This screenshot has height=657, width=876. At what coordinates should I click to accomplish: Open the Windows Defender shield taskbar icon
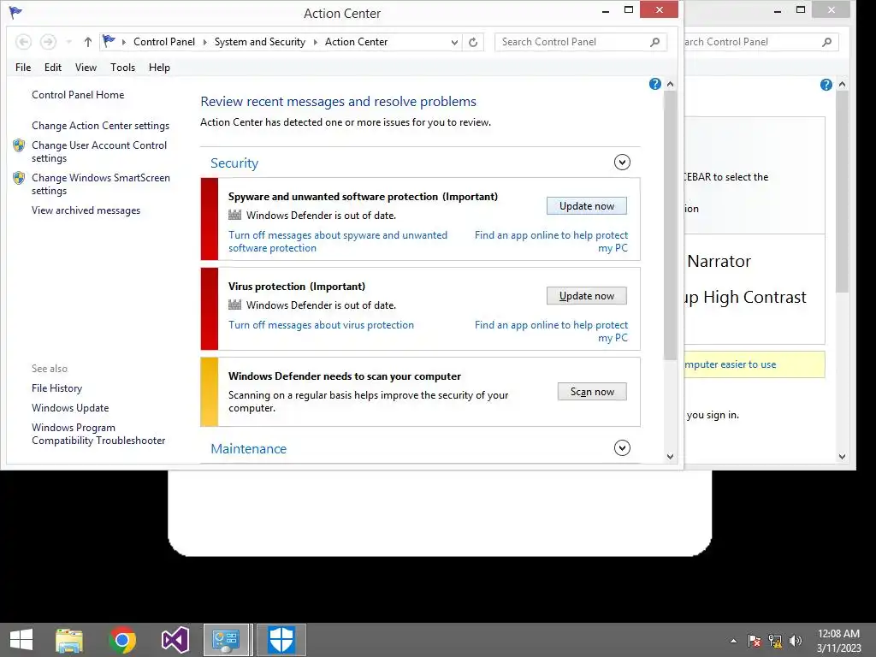click(281, 640)
